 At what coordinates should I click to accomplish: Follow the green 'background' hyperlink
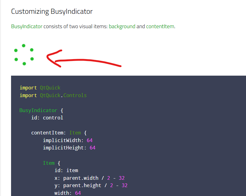click(122, 26)
